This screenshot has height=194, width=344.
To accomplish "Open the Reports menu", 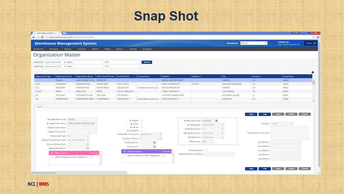I will (120, 49).
